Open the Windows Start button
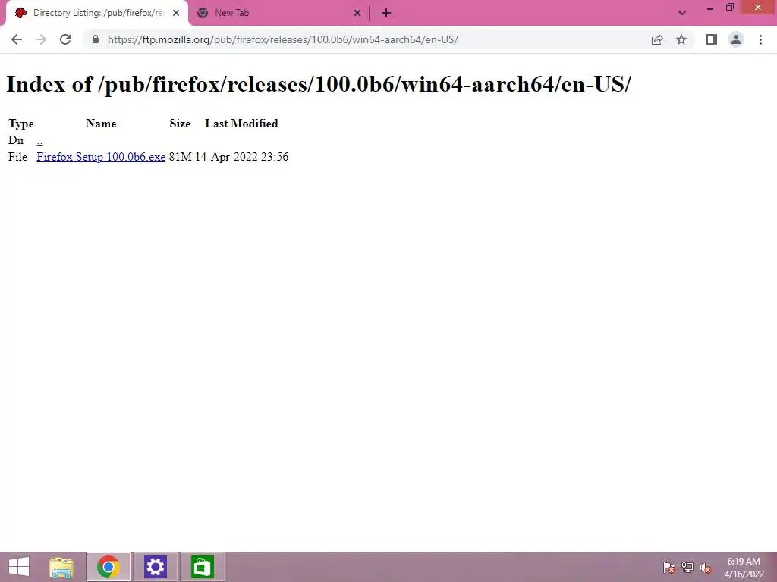The height and width of the screenshot is (582, 777). (x=19, y=567)
